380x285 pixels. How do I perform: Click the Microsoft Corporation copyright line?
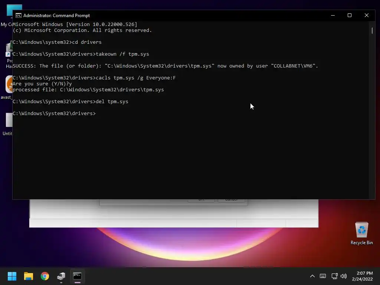[82, 30]
